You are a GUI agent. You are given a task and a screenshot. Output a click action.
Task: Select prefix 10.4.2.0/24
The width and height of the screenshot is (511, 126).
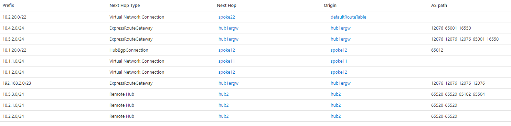click(13, 28)
